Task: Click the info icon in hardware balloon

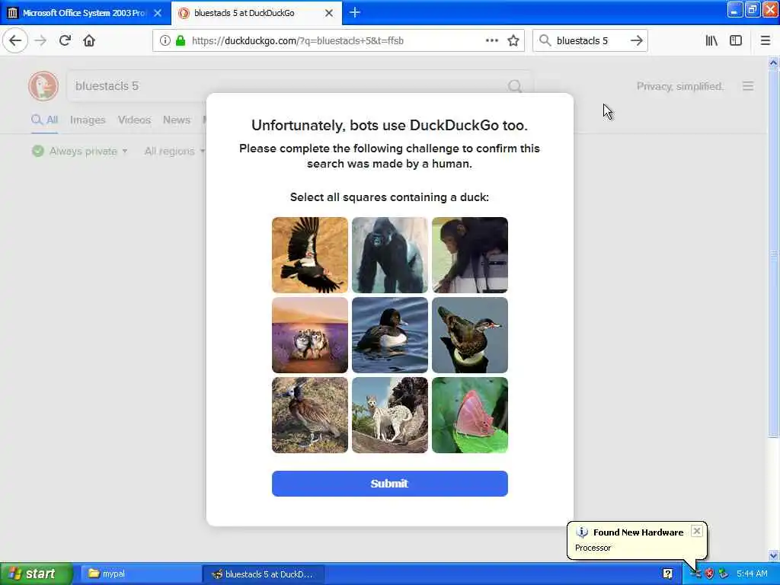Action: pos(582,532)
